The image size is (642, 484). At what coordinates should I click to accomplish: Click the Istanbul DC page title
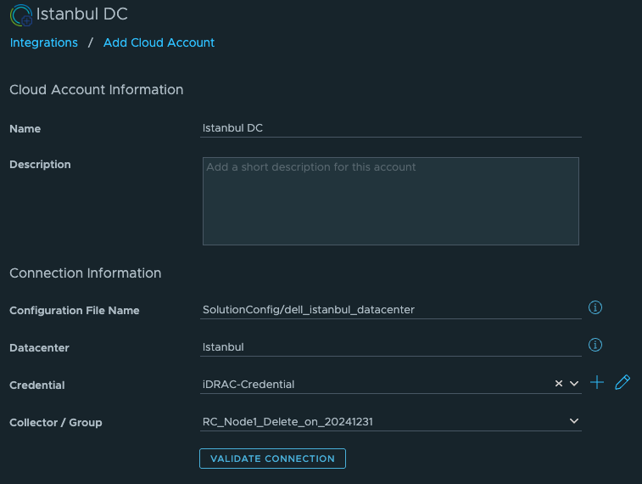click(82, 14)
